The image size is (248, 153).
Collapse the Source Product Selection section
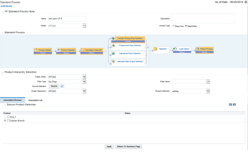click(x=5, y=105)
